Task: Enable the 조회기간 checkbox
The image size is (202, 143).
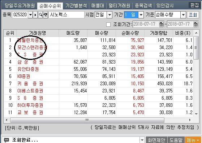Action: click(108, 25)
